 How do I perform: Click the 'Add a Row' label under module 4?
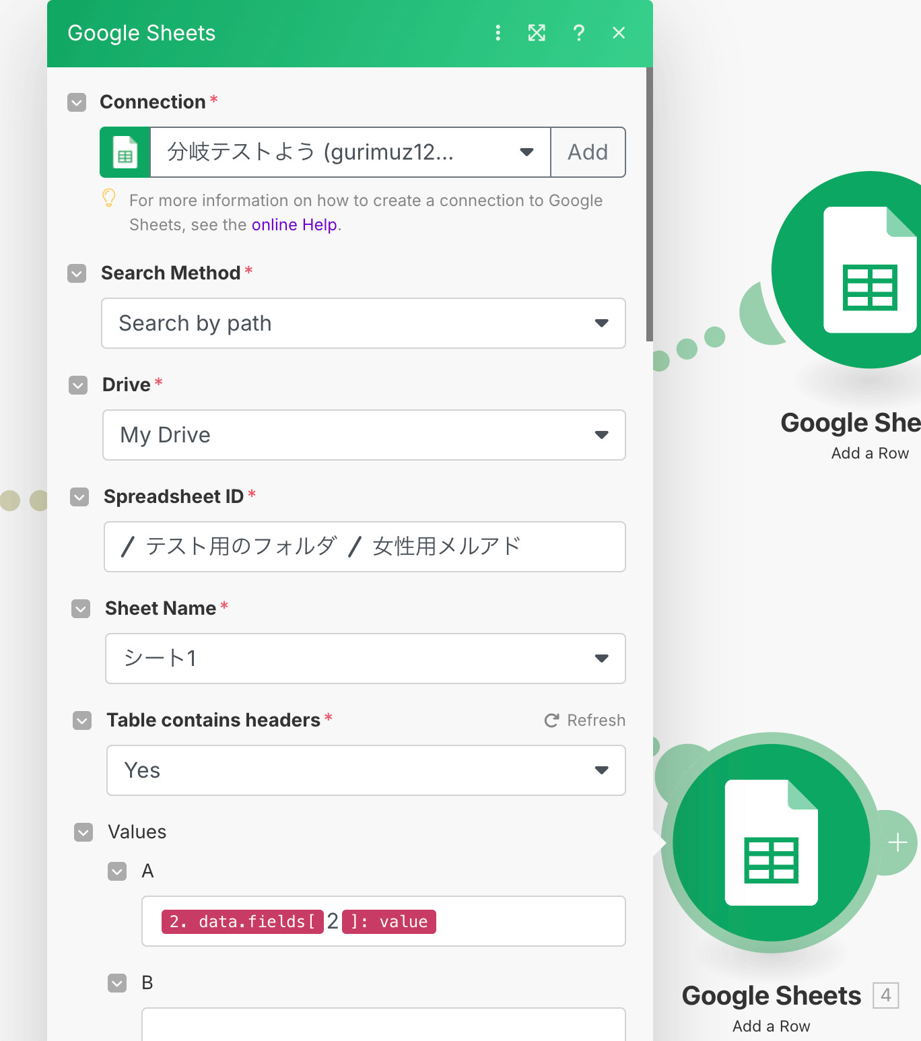(x=772, y=1026)
